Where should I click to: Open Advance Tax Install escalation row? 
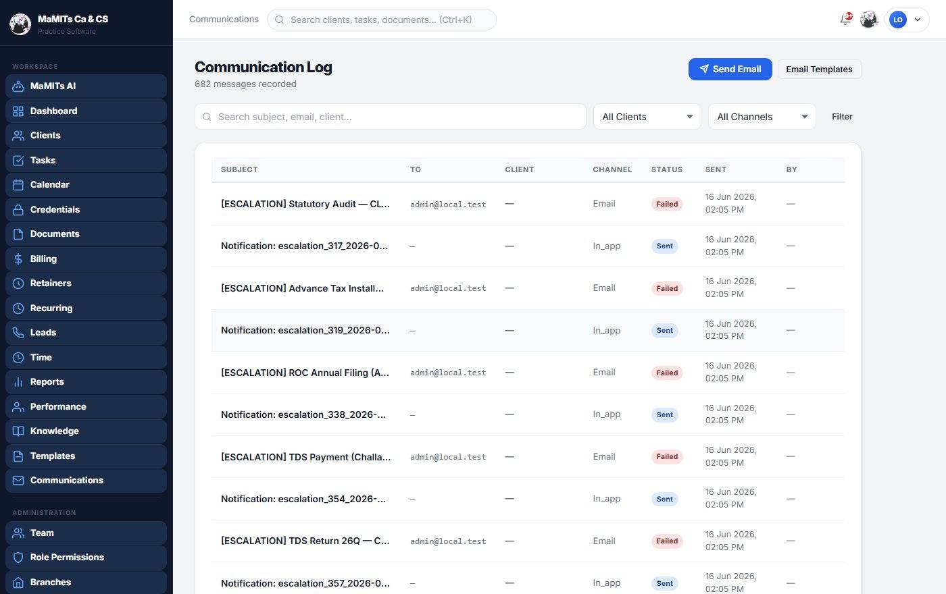[x=302, y=288]
